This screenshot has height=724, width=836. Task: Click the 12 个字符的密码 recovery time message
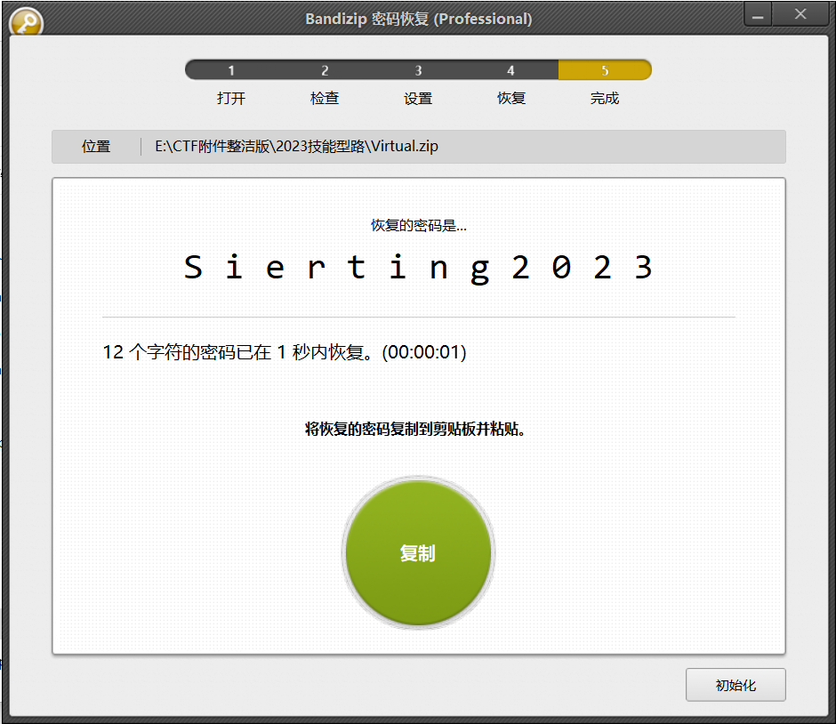tap(285, 352)
